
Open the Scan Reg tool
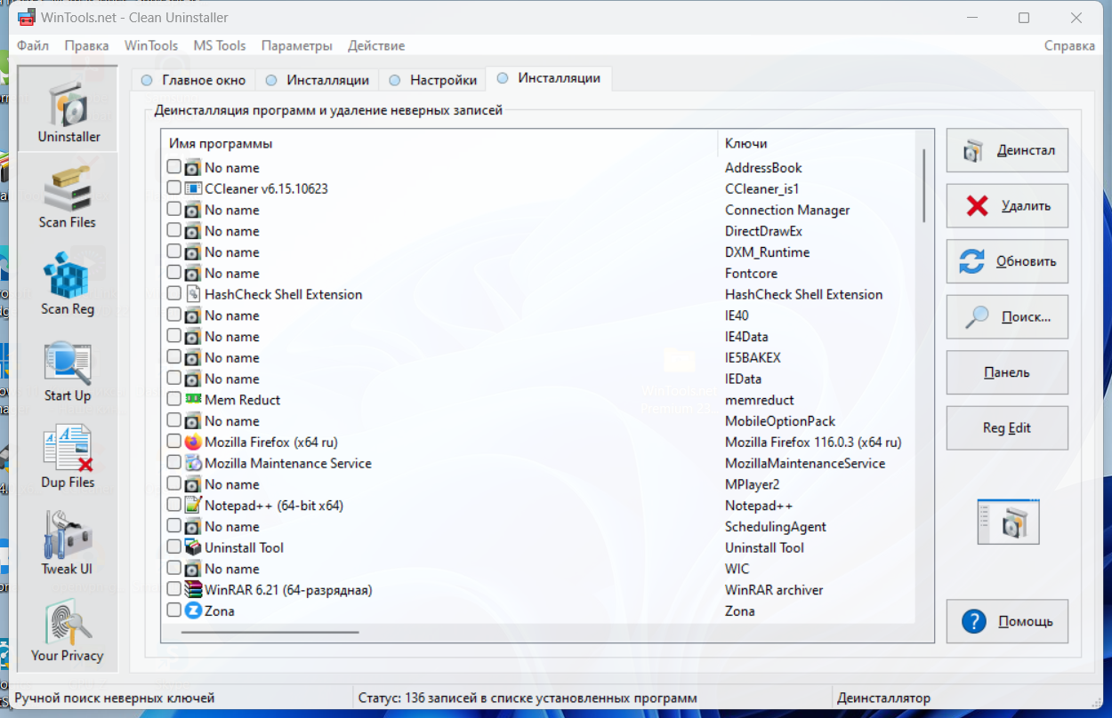(x=68, y=284)
